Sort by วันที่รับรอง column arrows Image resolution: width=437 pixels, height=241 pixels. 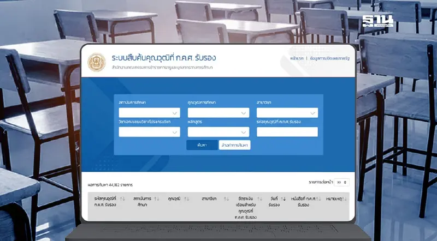tap(284, 198)
